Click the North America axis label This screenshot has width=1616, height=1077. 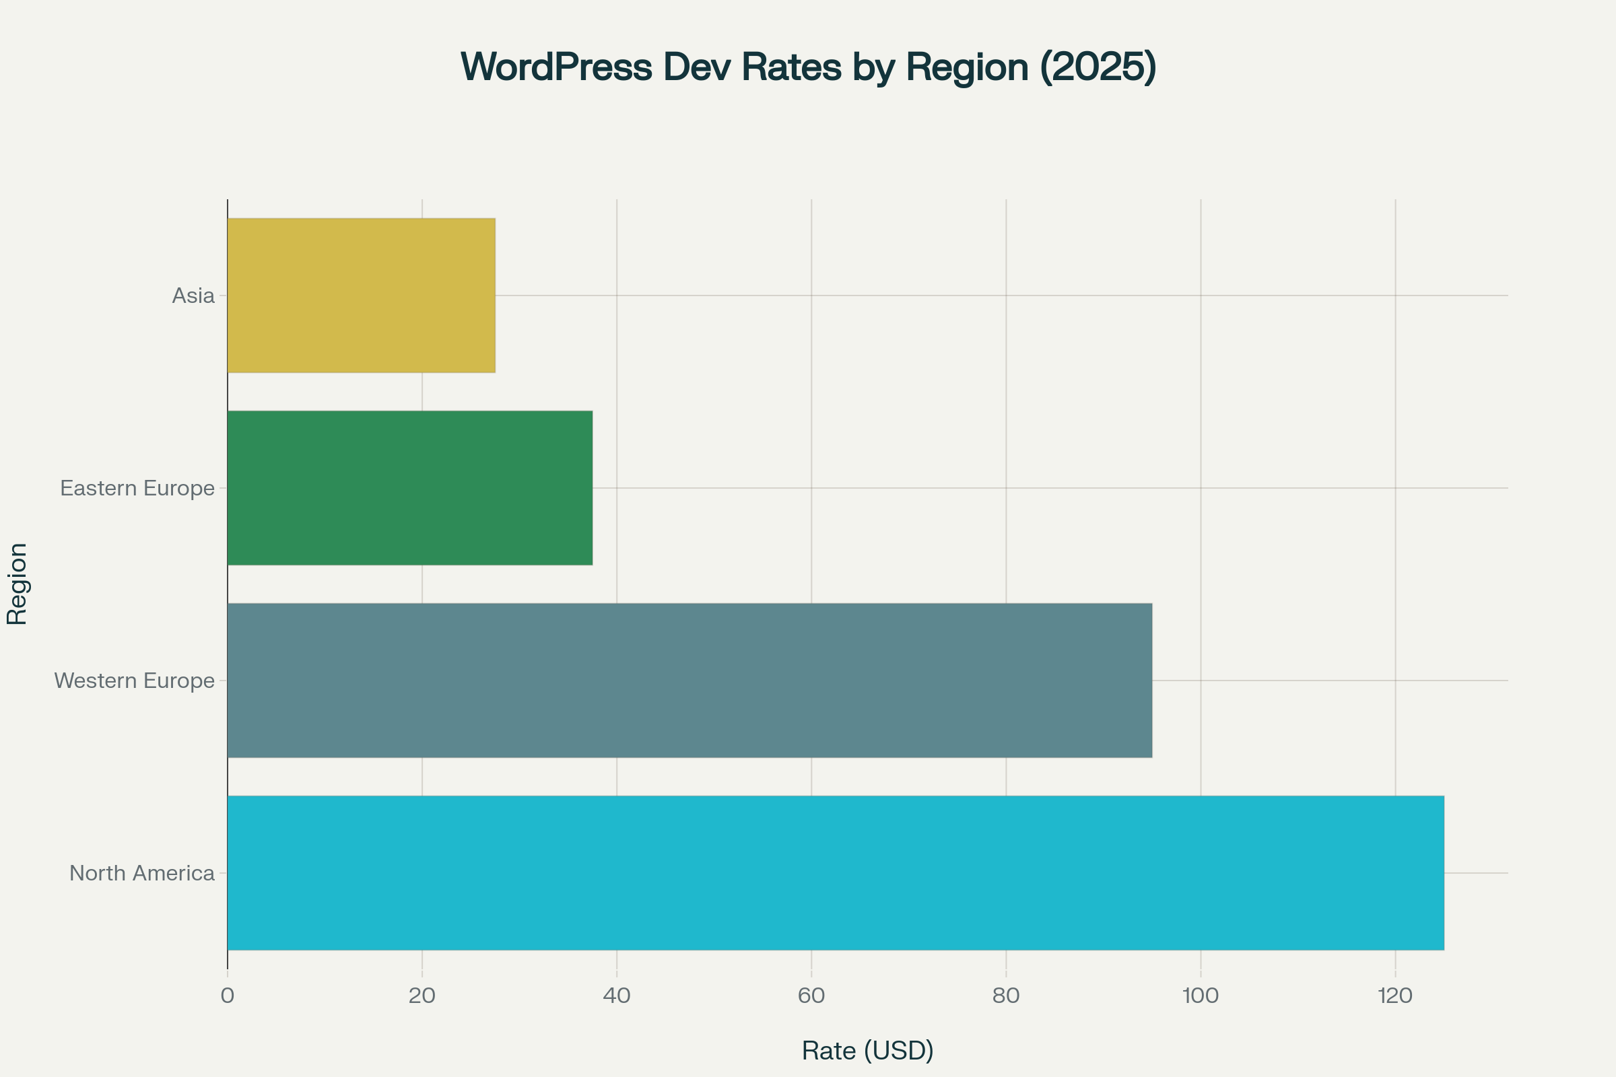point(142,873)
